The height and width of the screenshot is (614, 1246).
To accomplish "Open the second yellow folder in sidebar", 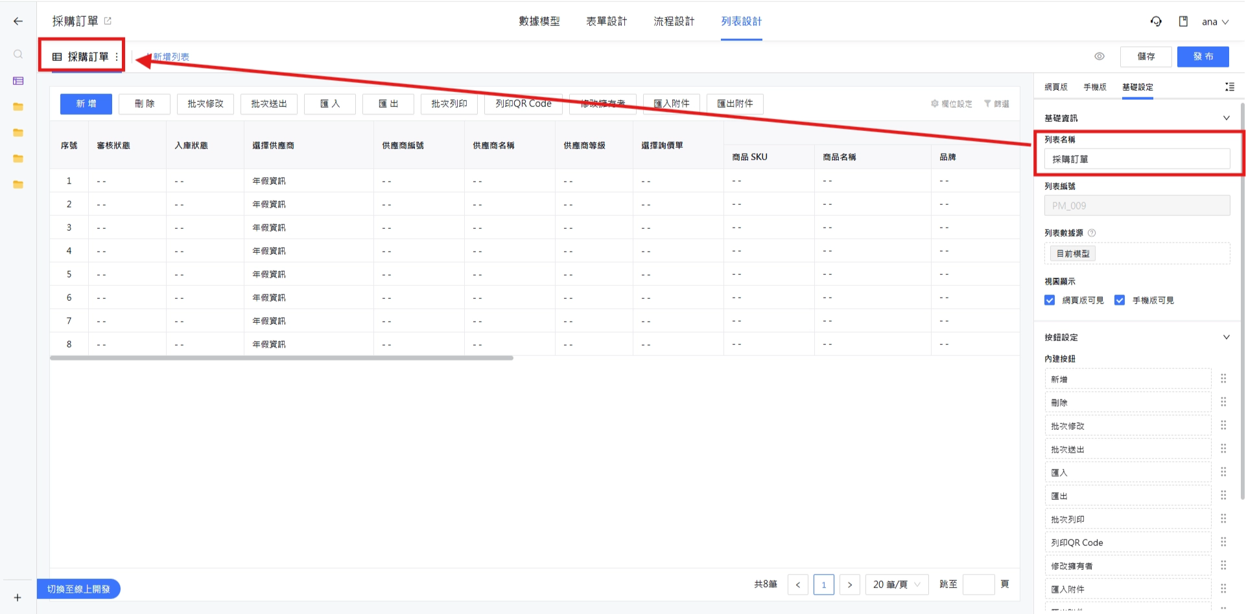I will click(18, 133).
